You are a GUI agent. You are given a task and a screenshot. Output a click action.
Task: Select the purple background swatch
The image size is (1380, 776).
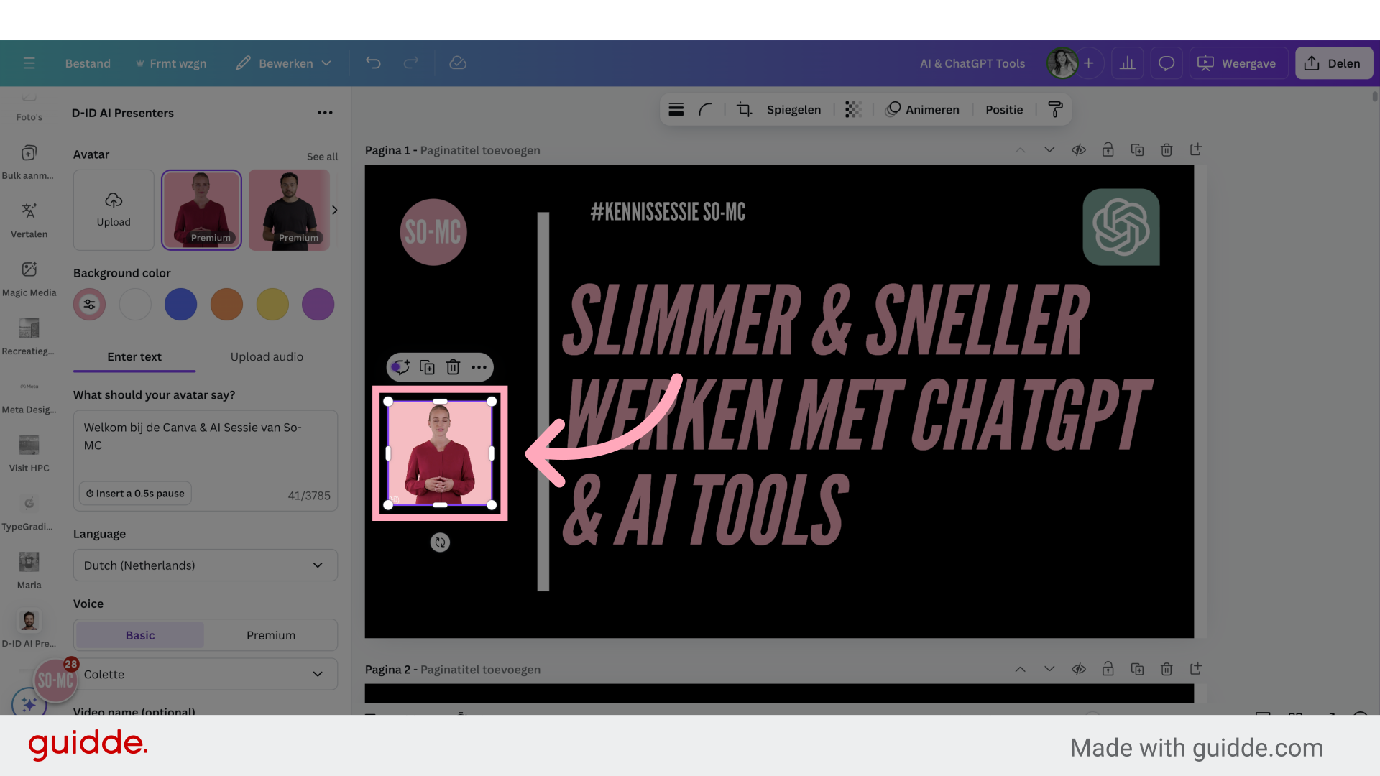click(318, 305)
